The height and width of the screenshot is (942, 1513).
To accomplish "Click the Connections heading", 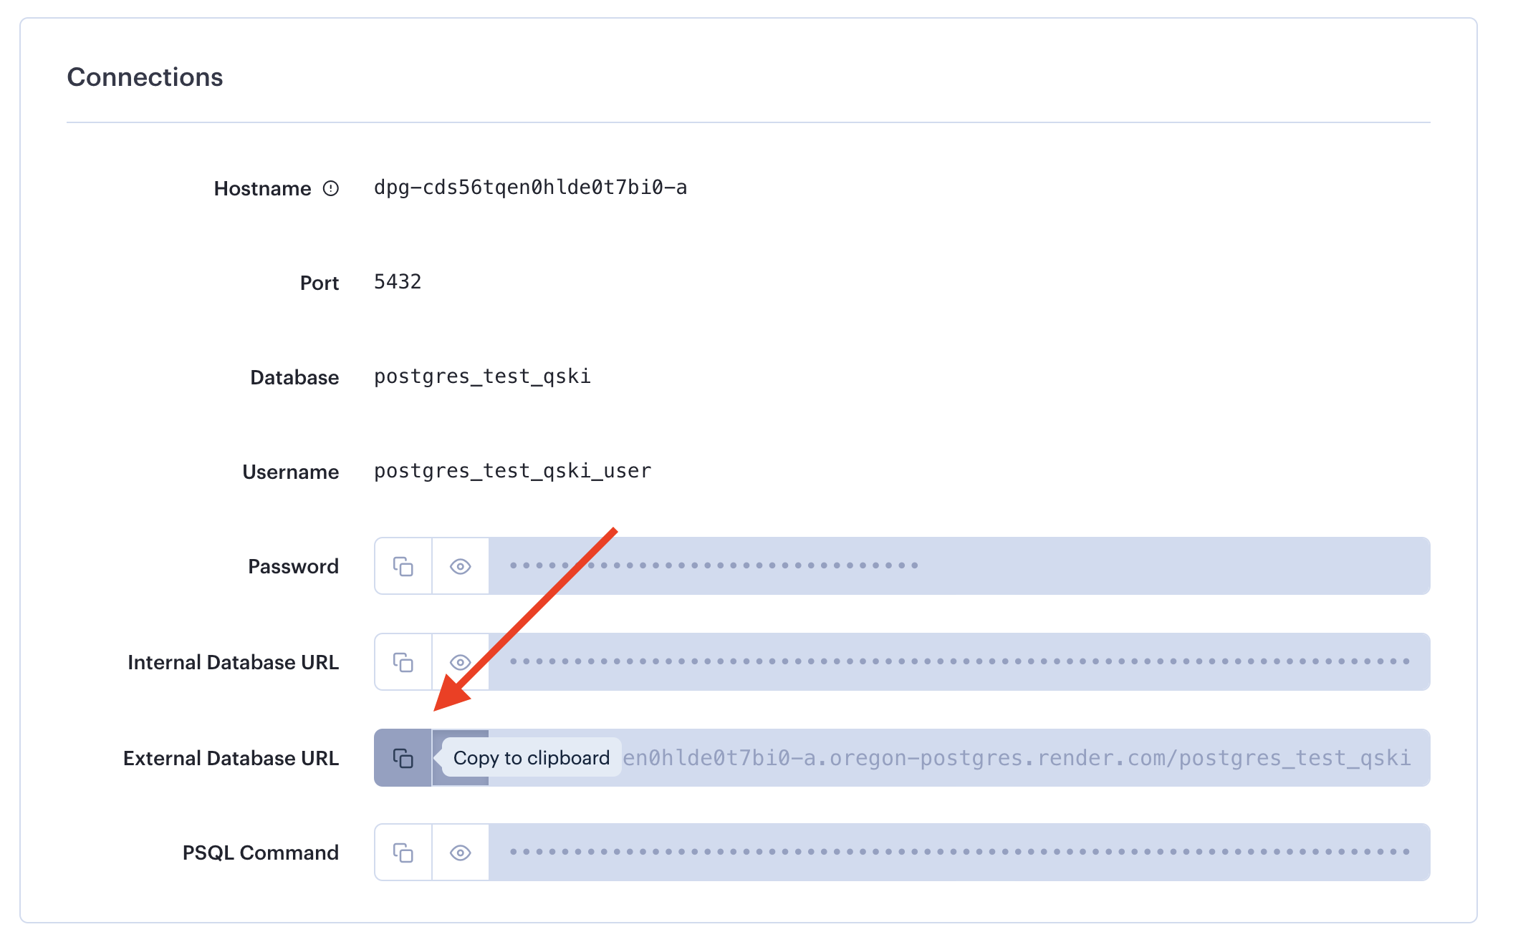I will (145, 77).
